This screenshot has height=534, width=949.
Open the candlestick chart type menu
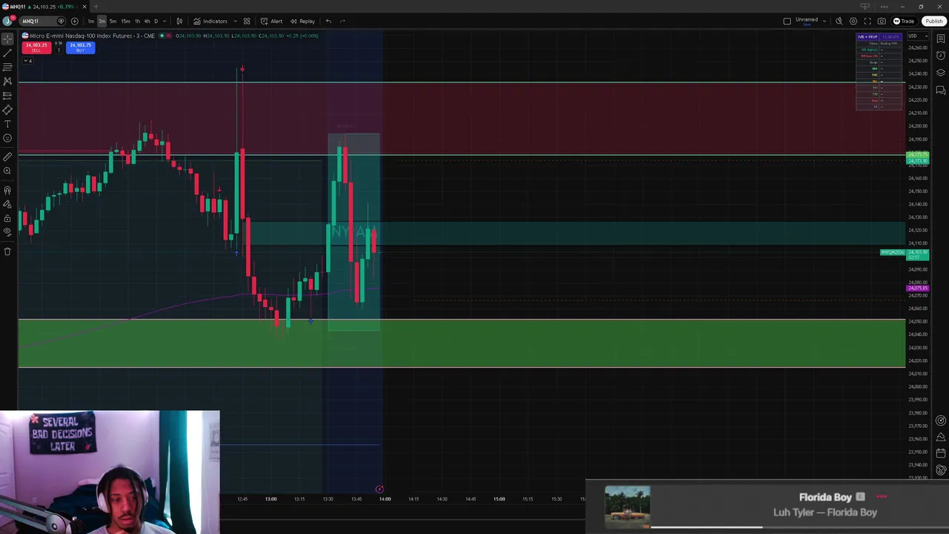pyautogui.click(x=179, y=21)
